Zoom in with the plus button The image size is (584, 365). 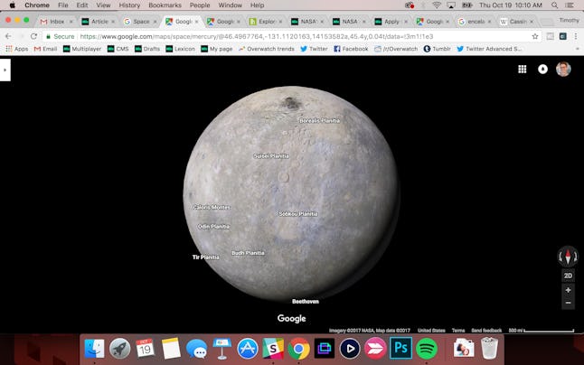568,290
